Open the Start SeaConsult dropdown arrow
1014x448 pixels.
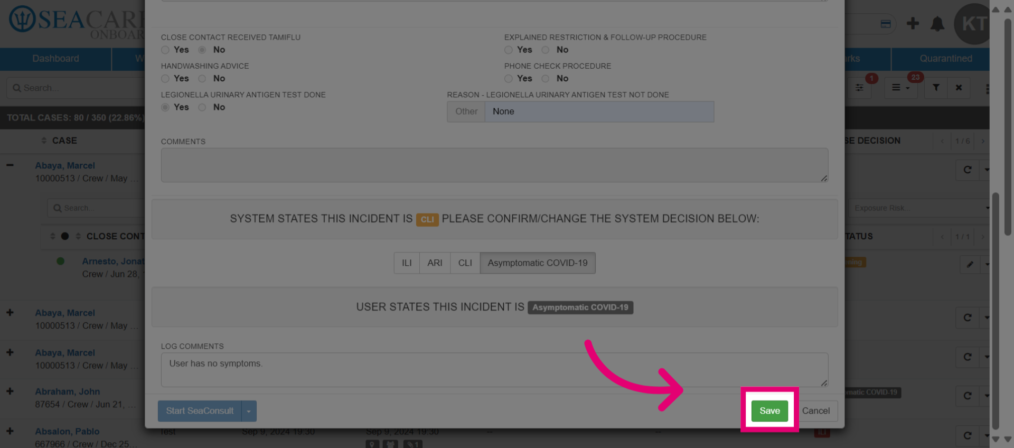(249, 411)
